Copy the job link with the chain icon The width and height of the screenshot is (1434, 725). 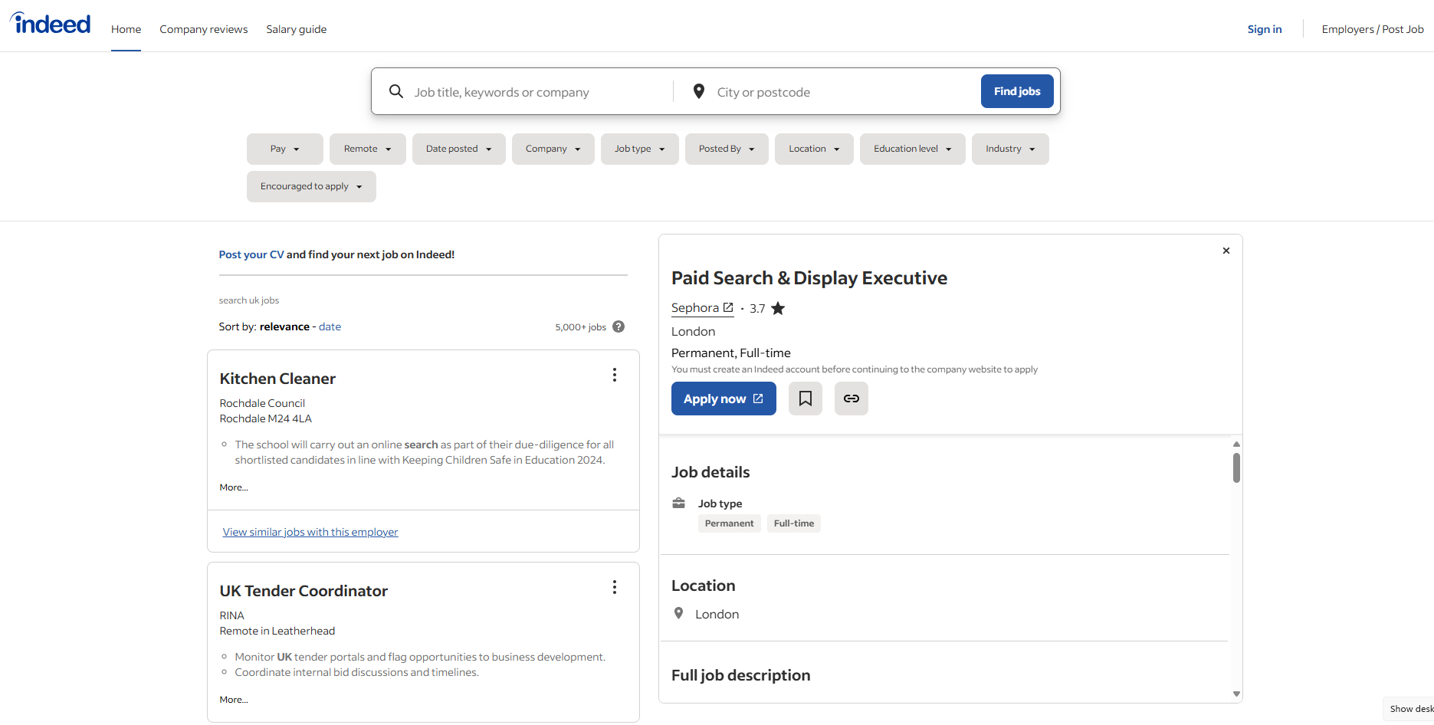(x=852, y=399)
